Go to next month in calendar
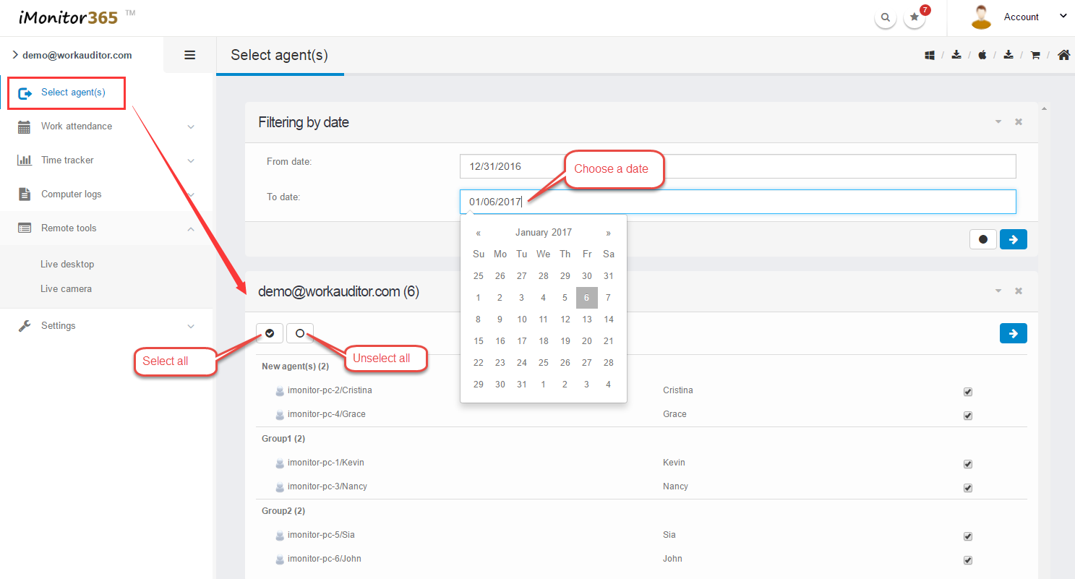 click(609, 233)
